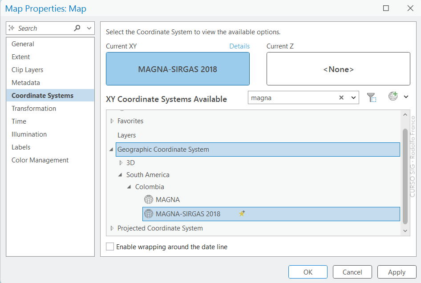Click the Add Coordinate System globe icon
The height and width of the screenshot is (283, 421).
[393, 97]
